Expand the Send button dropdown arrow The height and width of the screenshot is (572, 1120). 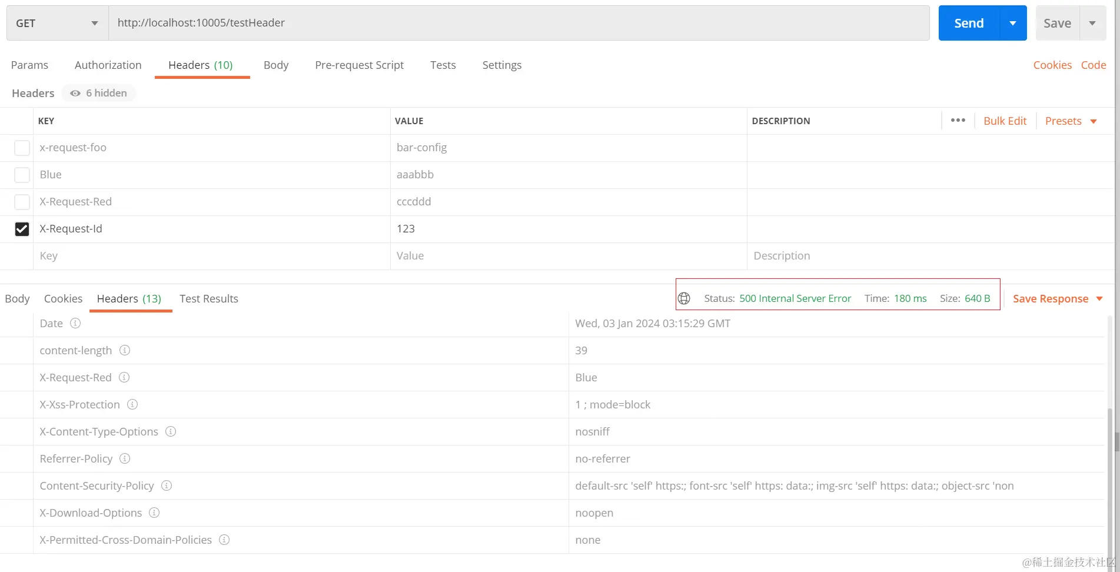(x=1013, y=23)
